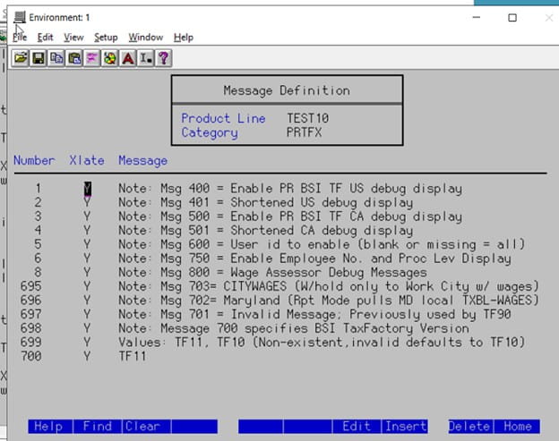Click the question mark help icon

click(x=163, y=58)
